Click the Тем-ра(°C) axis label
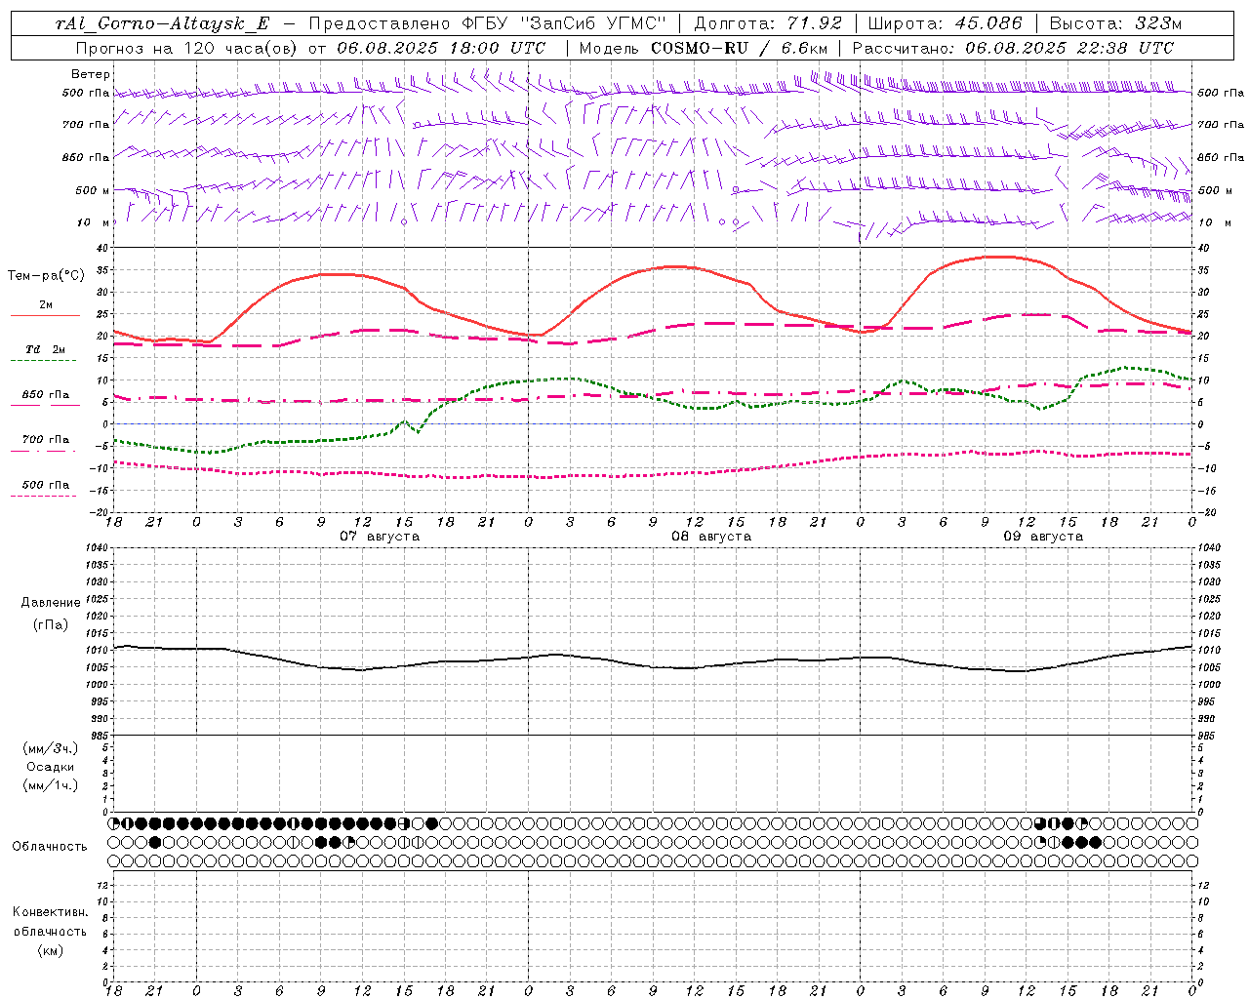This screenshot has height=999, width=1249. point(46,276)
